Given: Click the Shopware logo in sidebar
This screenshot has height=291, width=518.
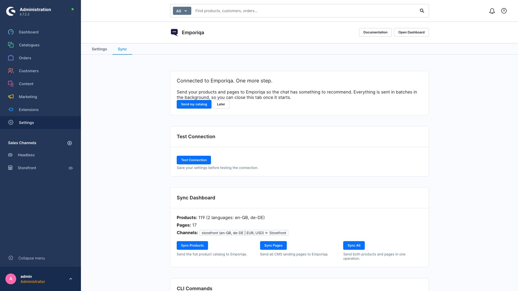Looking at the screenshot, I should tap(11, 11).
